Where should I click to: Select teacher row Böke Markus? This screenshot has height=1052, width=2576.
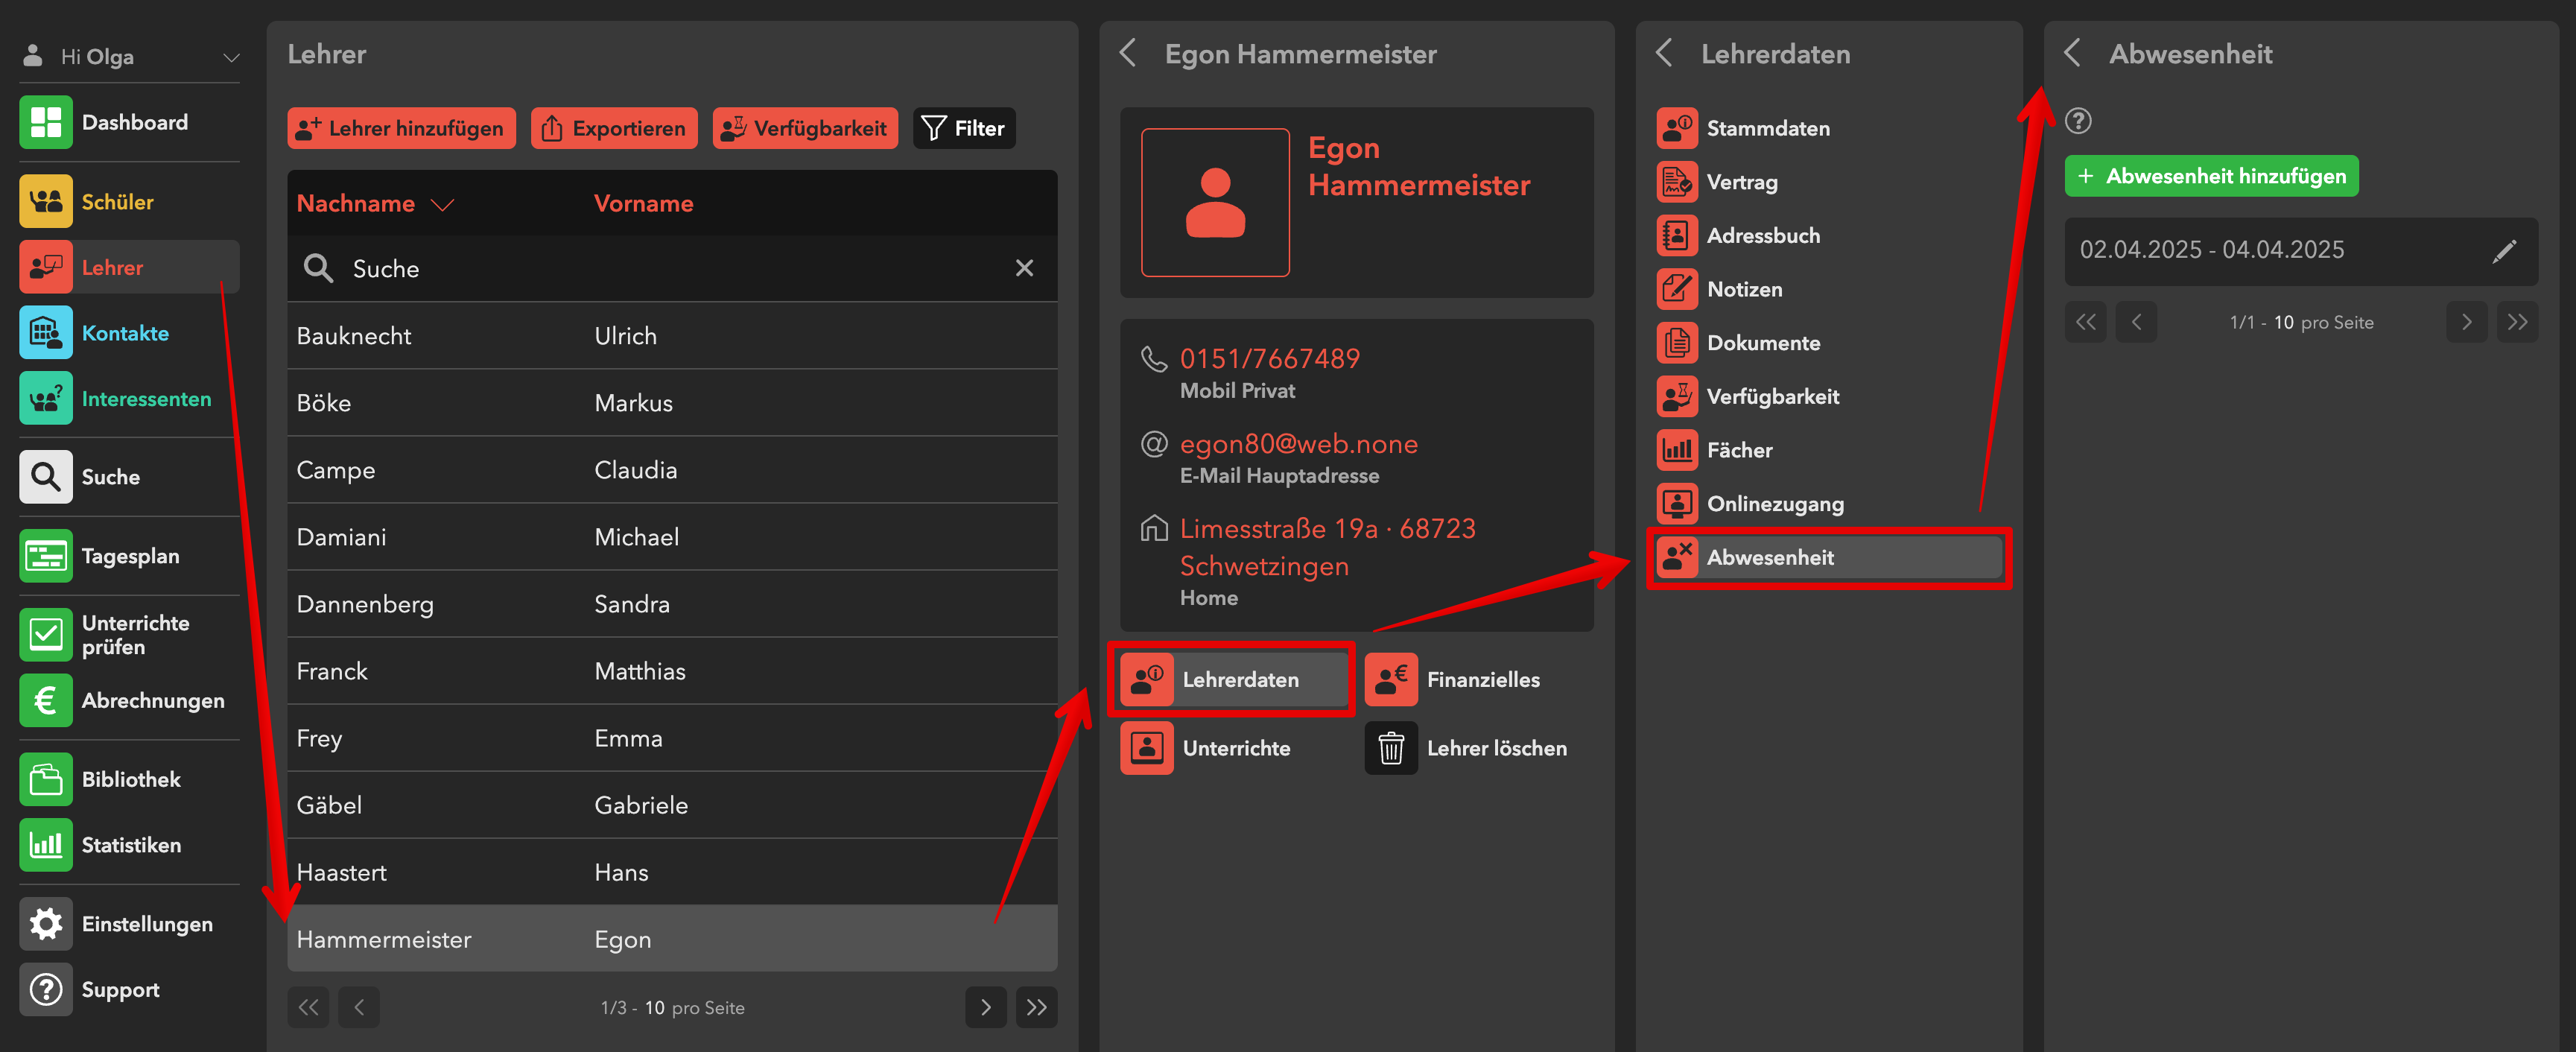click(x=672, y=403)
